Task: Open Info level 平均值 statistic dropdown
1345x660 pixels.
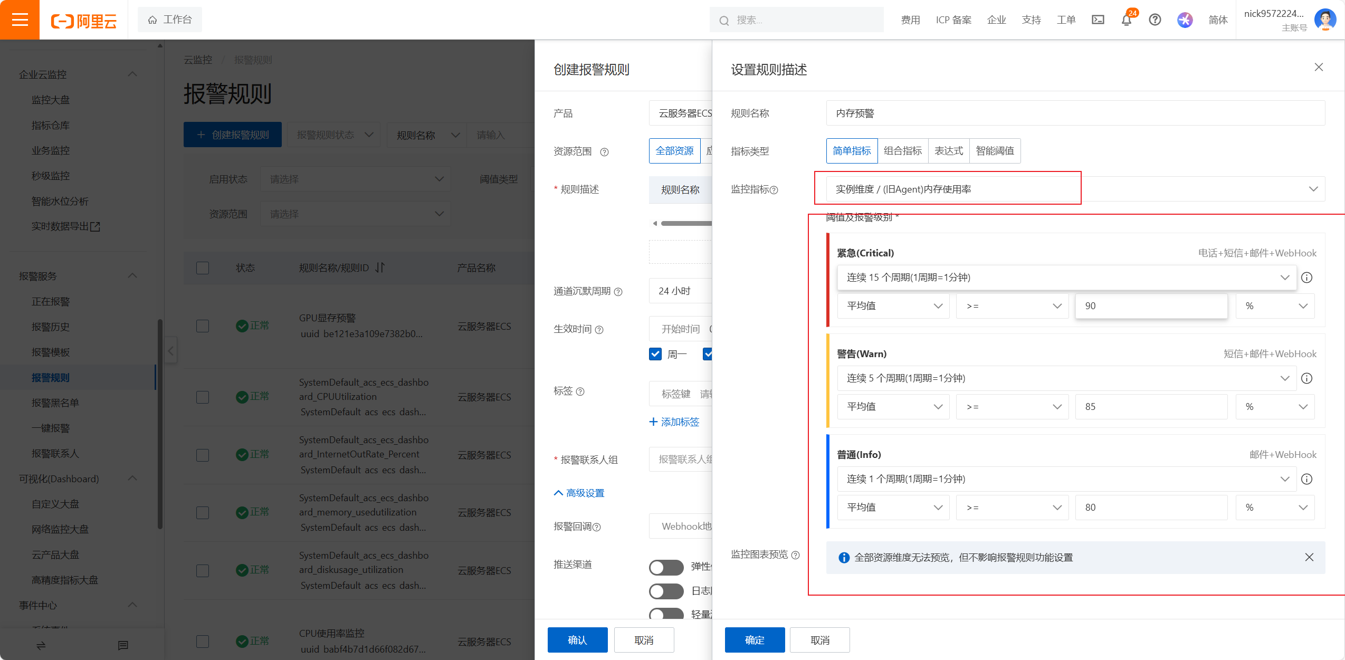Action: (x=893, y=508)
